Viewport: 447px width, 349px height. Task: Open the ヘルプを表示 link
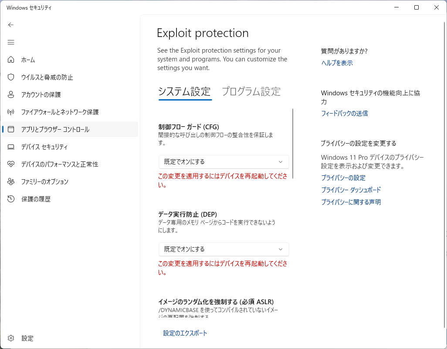coord(337,63)
